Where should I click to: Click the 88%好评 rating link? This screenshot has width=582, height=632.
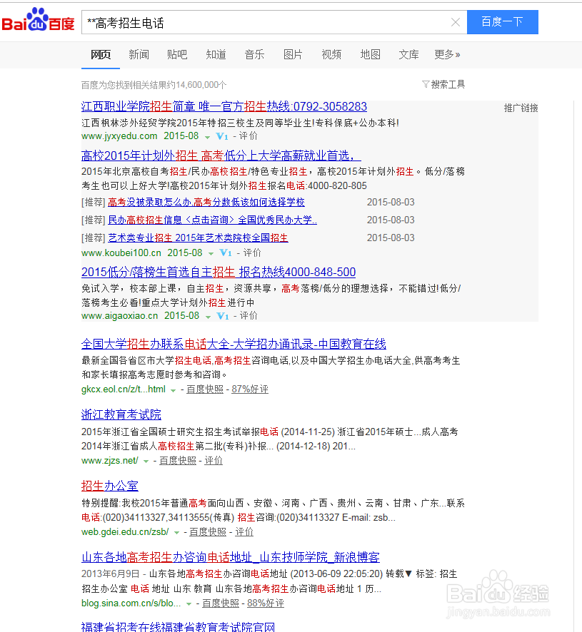266,603
